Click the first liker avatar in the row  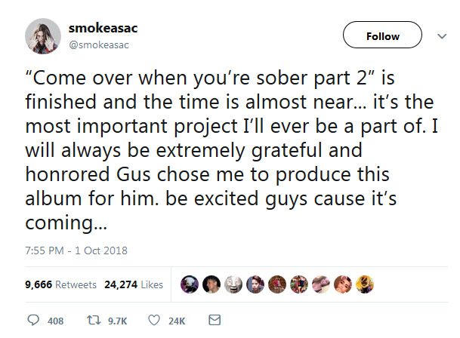click(190, 284)
